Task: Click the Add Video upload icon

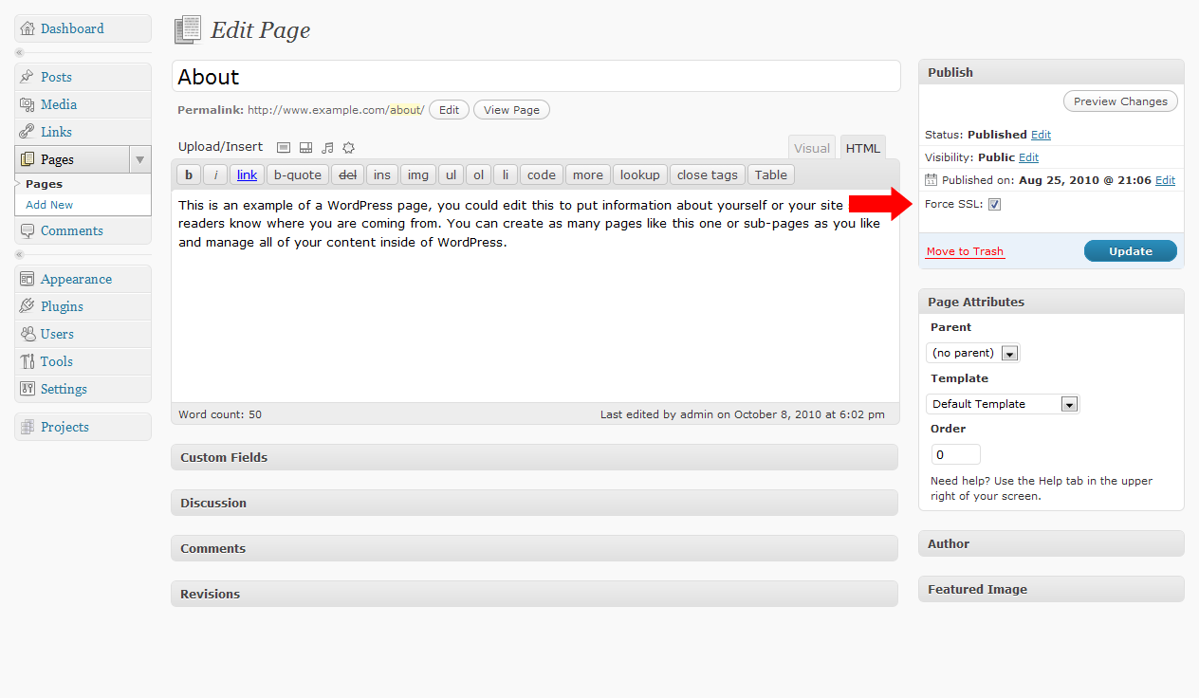Action: 305,148
